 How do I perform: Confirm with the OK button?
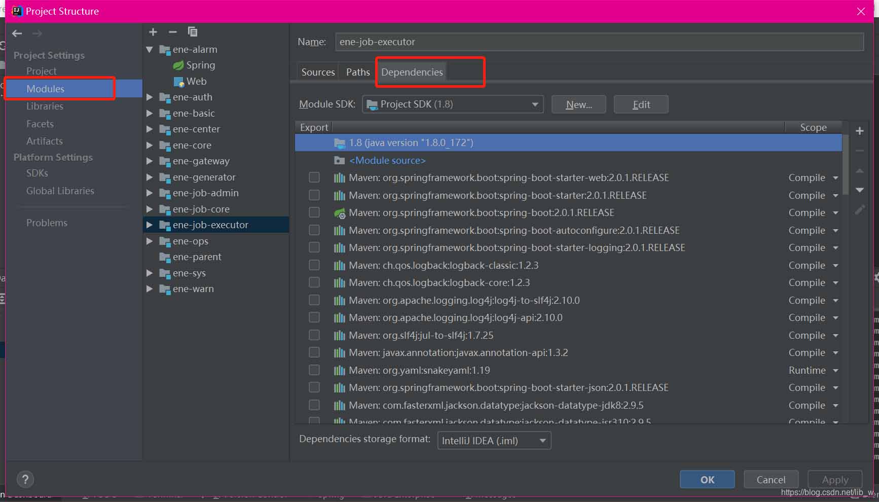tap(707, 480)
